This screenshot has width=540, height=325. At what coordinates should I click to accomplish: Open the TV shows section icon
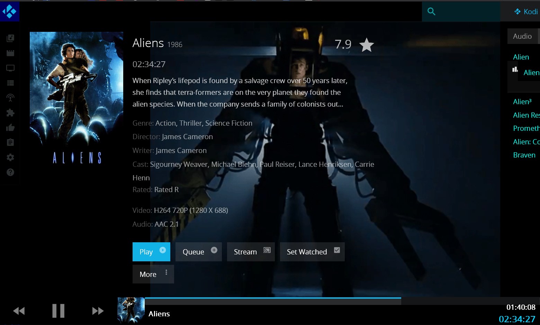[10, 68]
